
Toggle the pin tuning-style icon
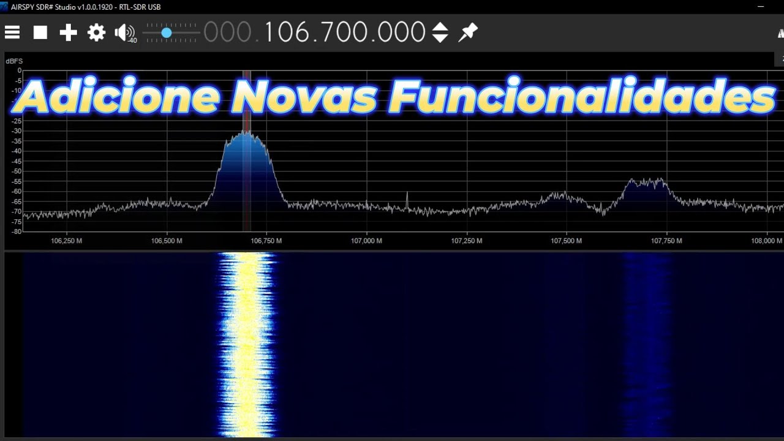pyautogui.click(x=468, y=32)
